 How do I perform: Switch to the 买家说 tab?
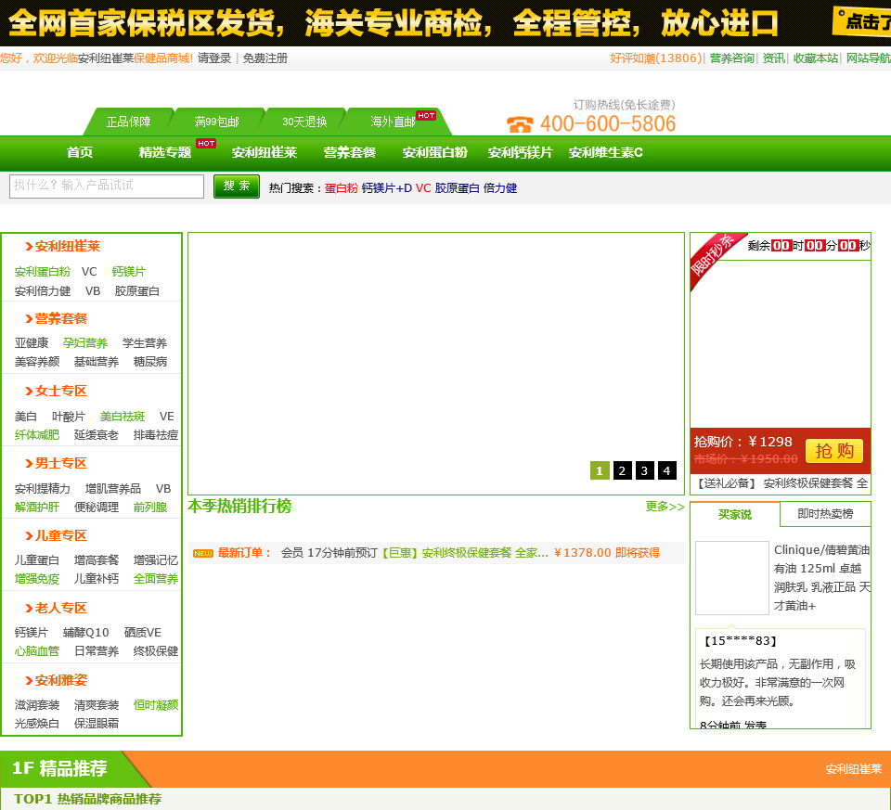click(735, 515)
